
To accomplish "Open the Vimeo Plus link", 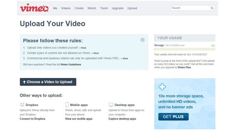I will point(184,67).
